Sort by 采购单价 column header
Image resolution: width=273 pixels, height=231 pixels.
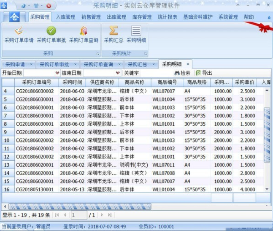pyautogui.click(x=244, y=82)
